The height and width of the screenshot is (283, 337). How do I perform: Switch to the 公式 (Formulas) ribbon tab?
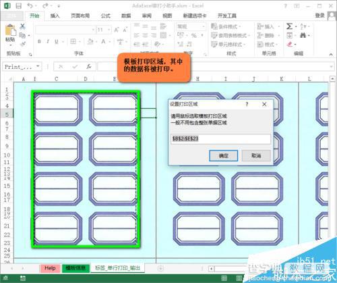(x=105, y=16)
